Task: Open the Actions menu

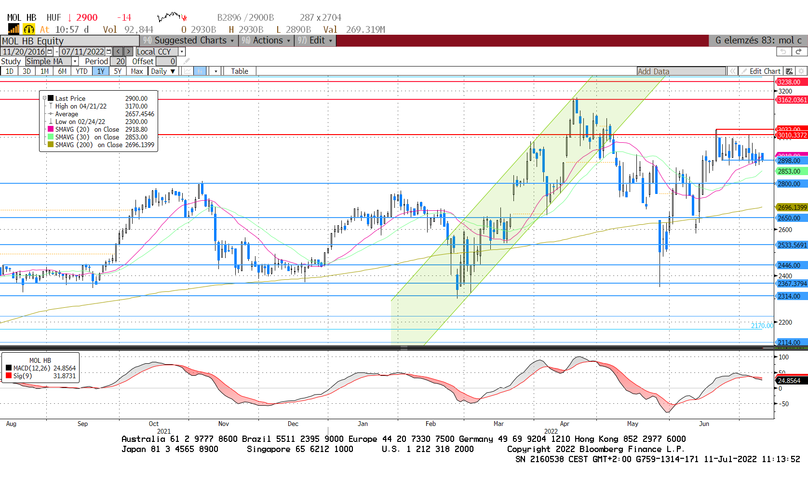Action: (266, 41)
